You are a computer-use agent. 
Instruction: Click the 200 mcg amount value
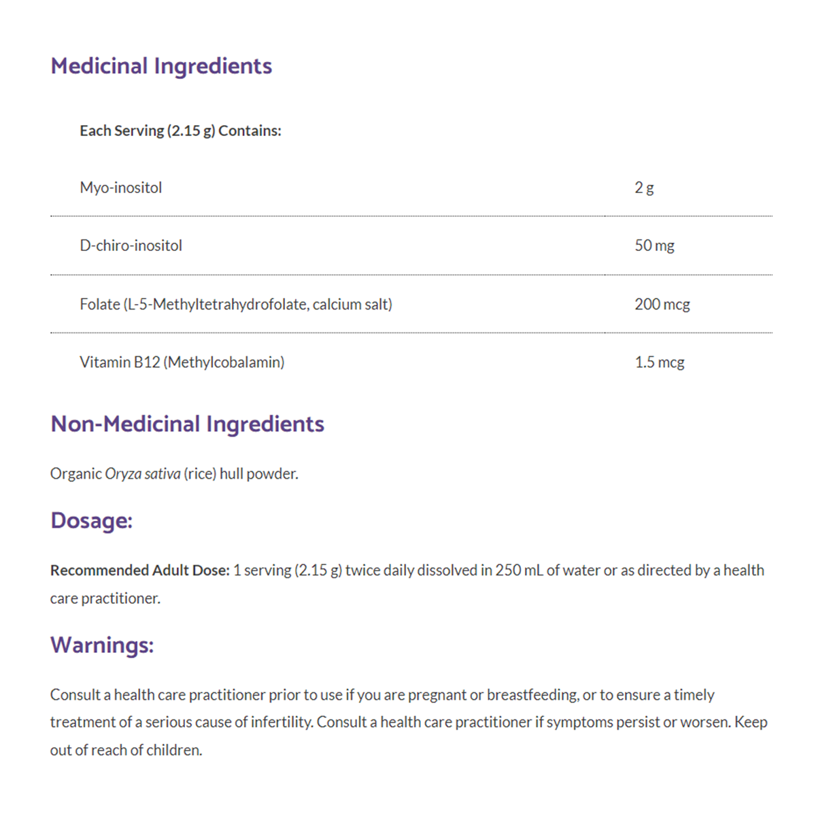[x=662, y=304]
